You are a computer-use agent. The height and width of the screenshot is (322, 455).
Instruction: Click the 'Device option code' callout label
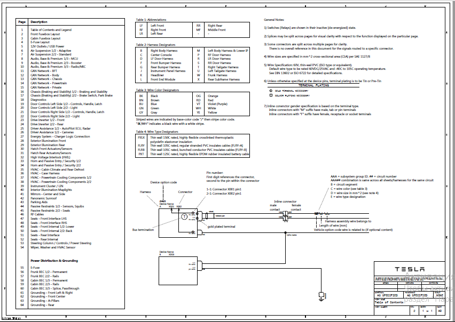pyautogui.click(x=163, y=182)
